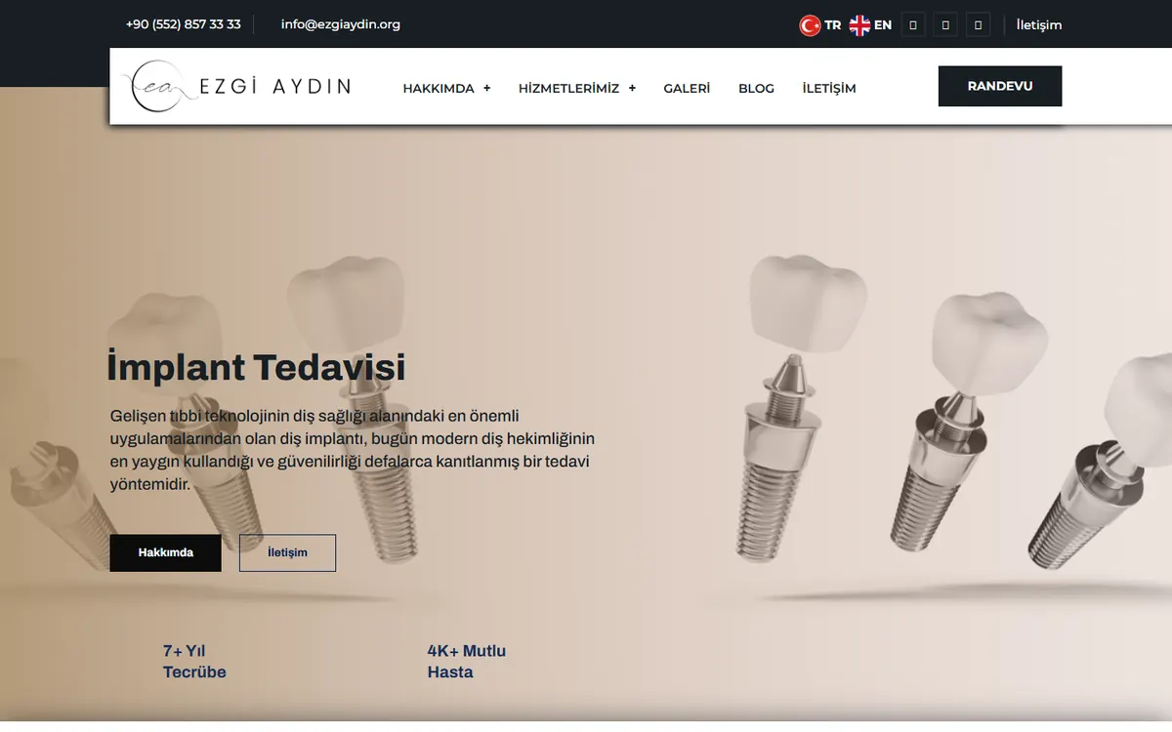
Task: Click the implant description paragraph
Action: click(353, 450)
